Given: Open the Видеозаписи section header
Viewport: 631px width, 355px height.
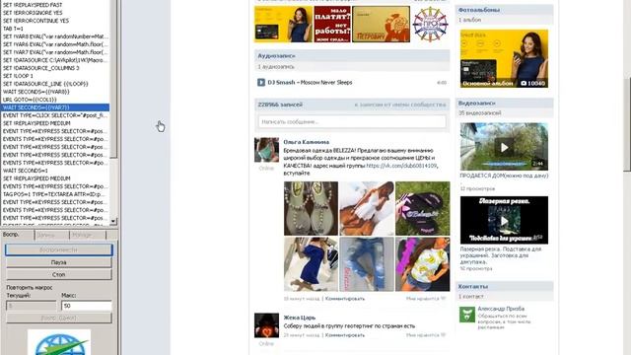Looking at the screenshot, I should [x=504, y=103].
